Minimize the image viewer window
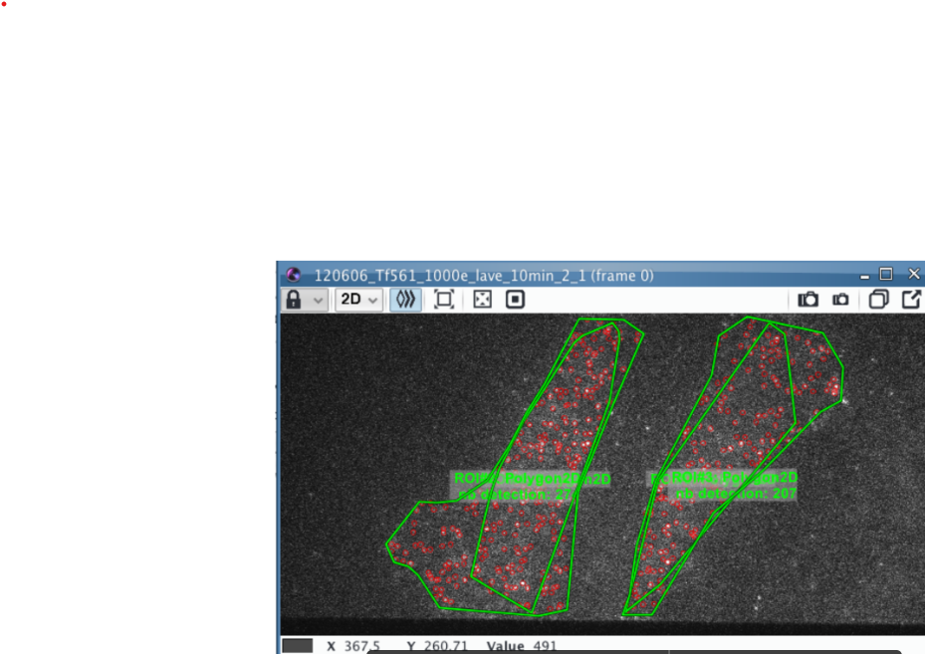Image resolution: width=925 pixels, height=654 pixels. (x=864, y=275)
